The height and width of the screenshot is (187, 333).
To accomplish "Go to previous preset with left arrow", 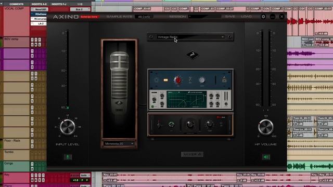I will coord(151,37).
